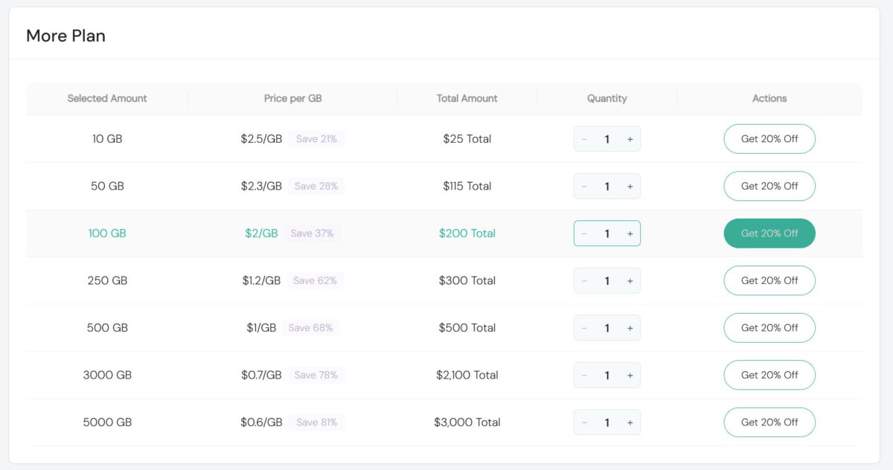893x470 pixels.
Task: Click quantity value field for 3000 GB row
Action: tap(607, 375)
